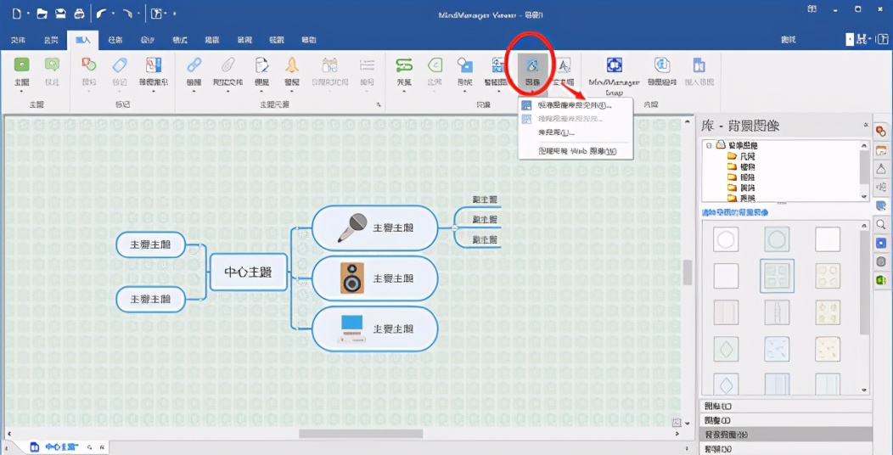Click the green Boundary outline icon

(x=435, y=65)
